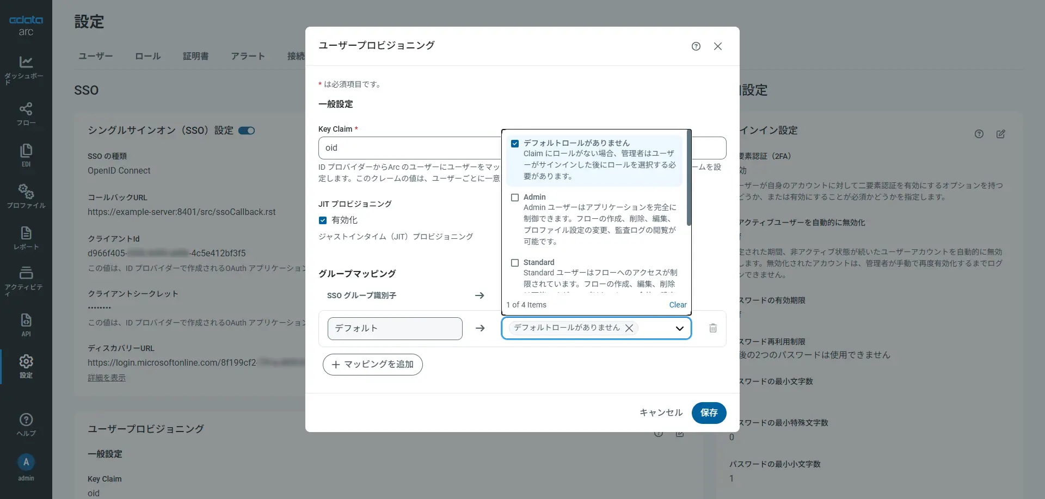Click the キャンセル button
1045x499 pixels.
point(661,413)
